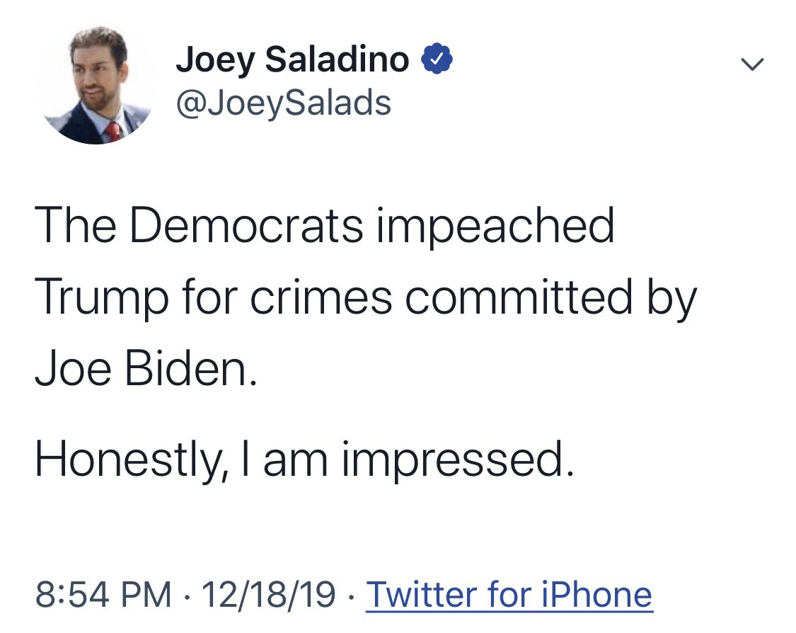Open Joey Saladino's profile picture
This screenshot has width=796, height=633.
click(x=97, y=84)
